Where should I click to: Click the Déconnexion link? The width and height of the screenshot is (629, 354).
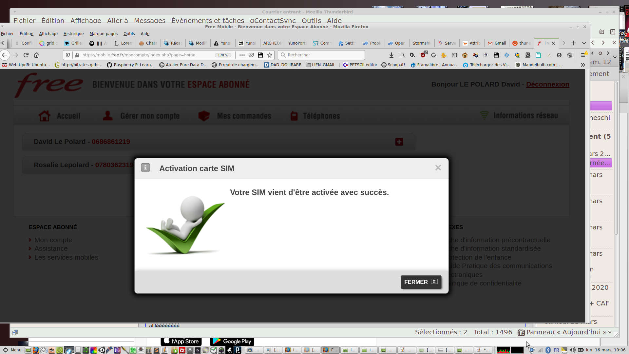(547, 84)
